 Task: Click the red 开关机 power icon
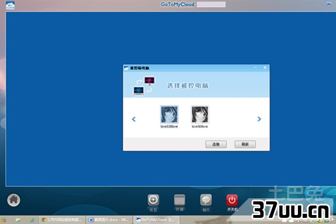pos(232,200)
